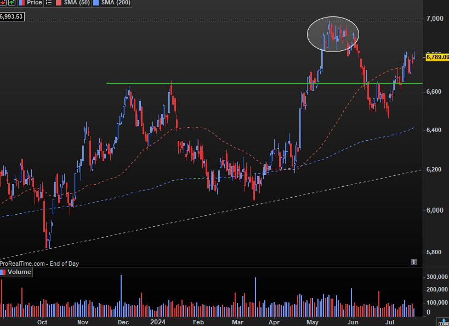449x326 pixels.
Task: Open the list settings icon beside Price
Action: pos(49,3)
